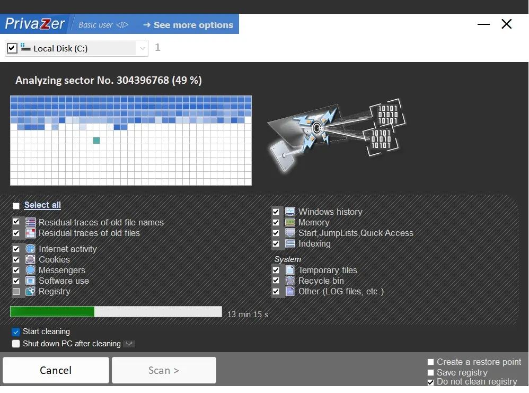Uncheck the Windows history checkbox
This screenshot has width=529, height=393.
276,212
